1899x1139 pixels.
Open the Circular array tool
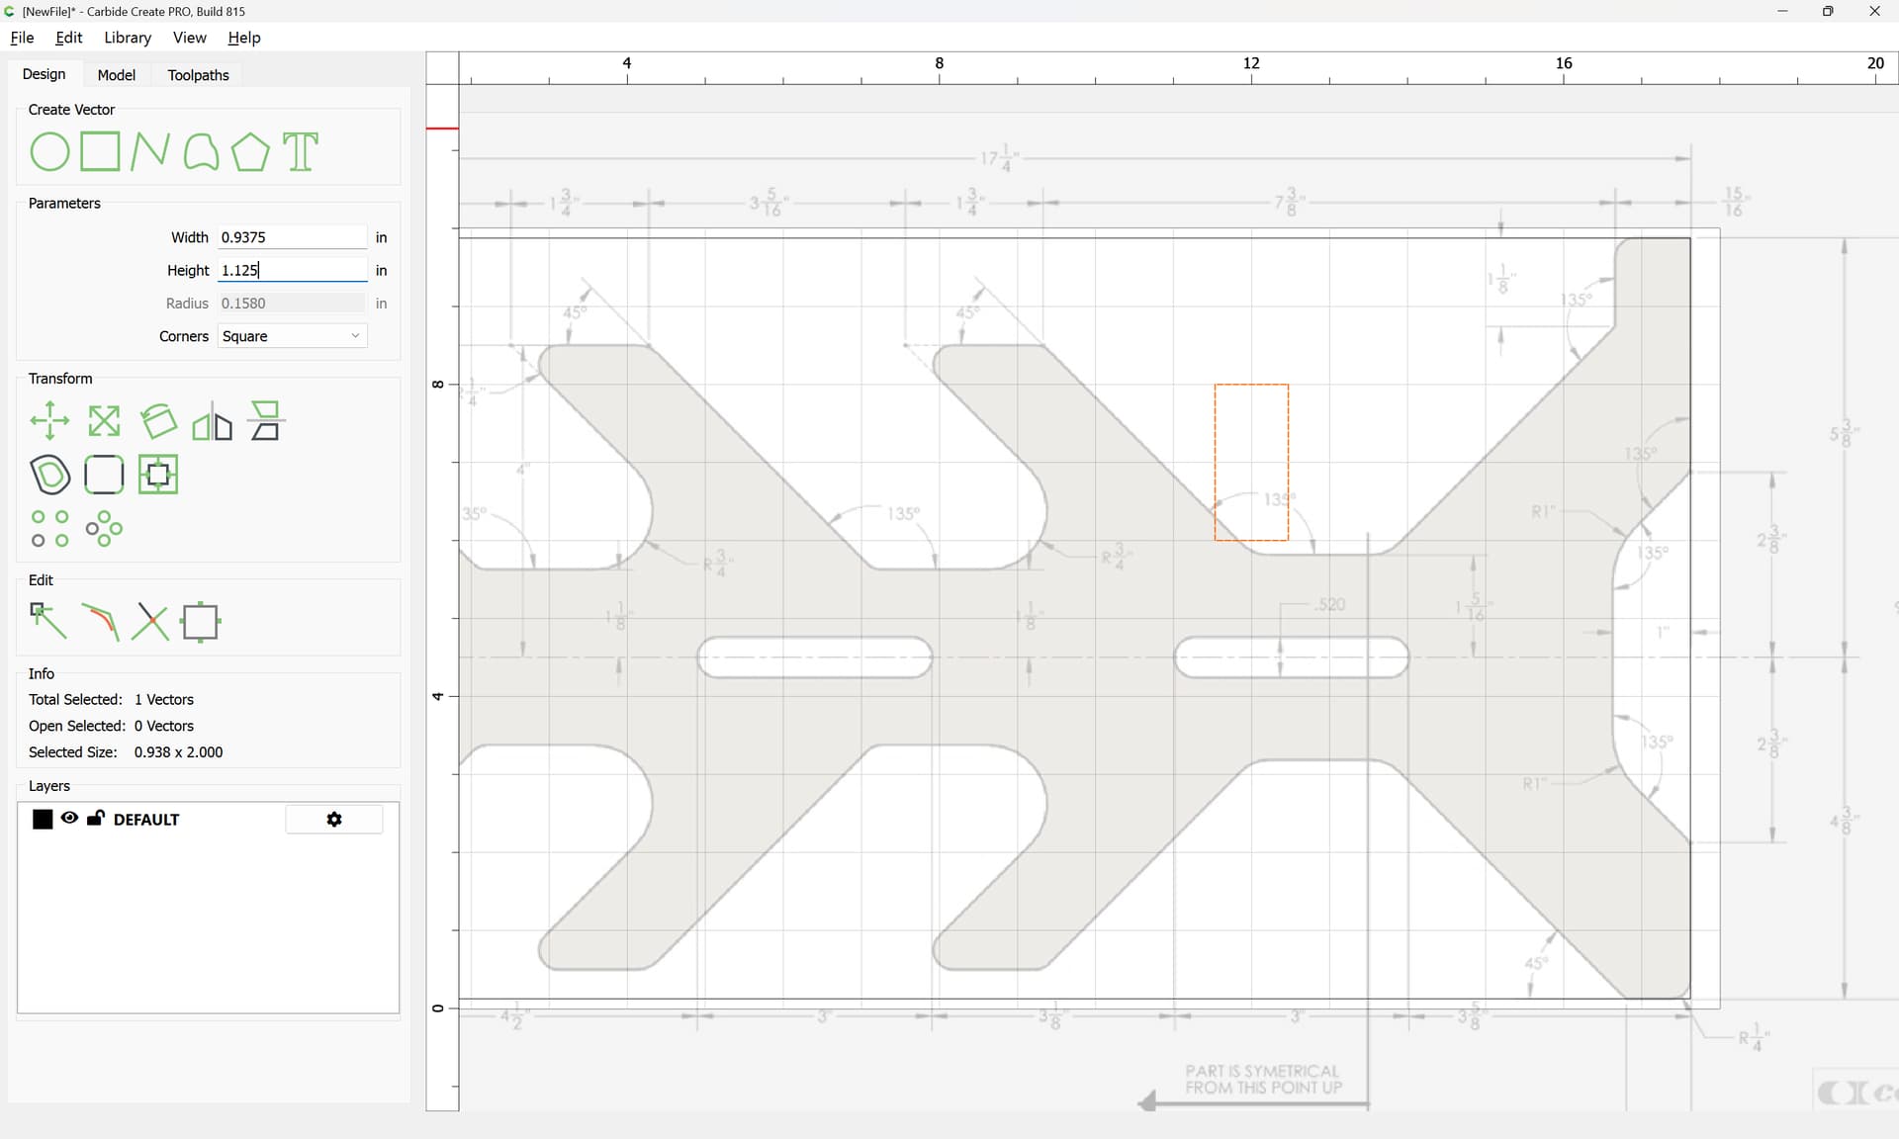click(104, 528)
